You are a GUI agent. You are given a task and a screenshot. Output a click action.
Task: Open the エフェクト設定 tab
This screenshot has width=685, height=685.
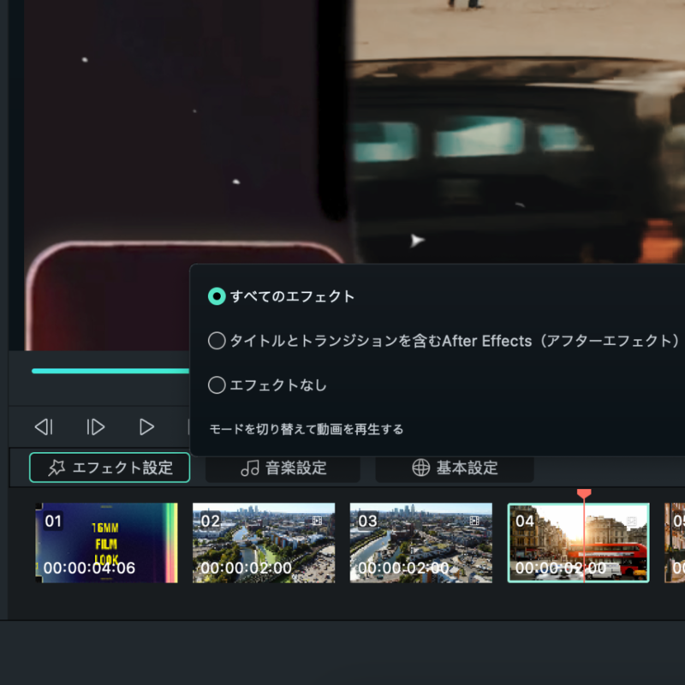tap(110, 468)
